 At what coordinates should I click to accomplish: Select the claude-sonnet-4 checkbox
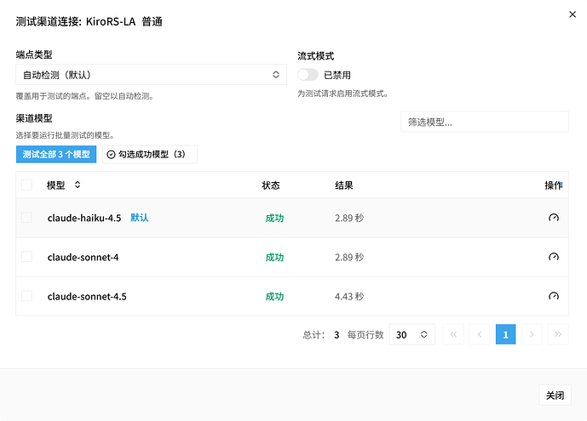26,257
